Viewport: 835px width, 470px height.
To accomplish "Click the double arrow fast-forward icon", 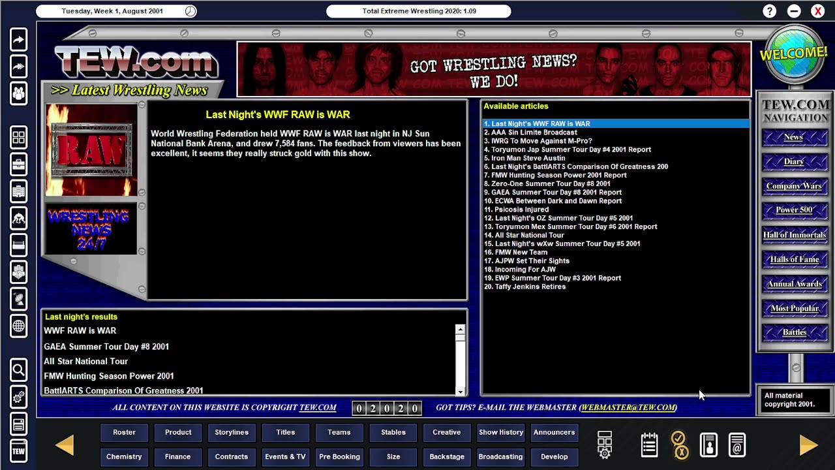I will [x=18, y=67].
